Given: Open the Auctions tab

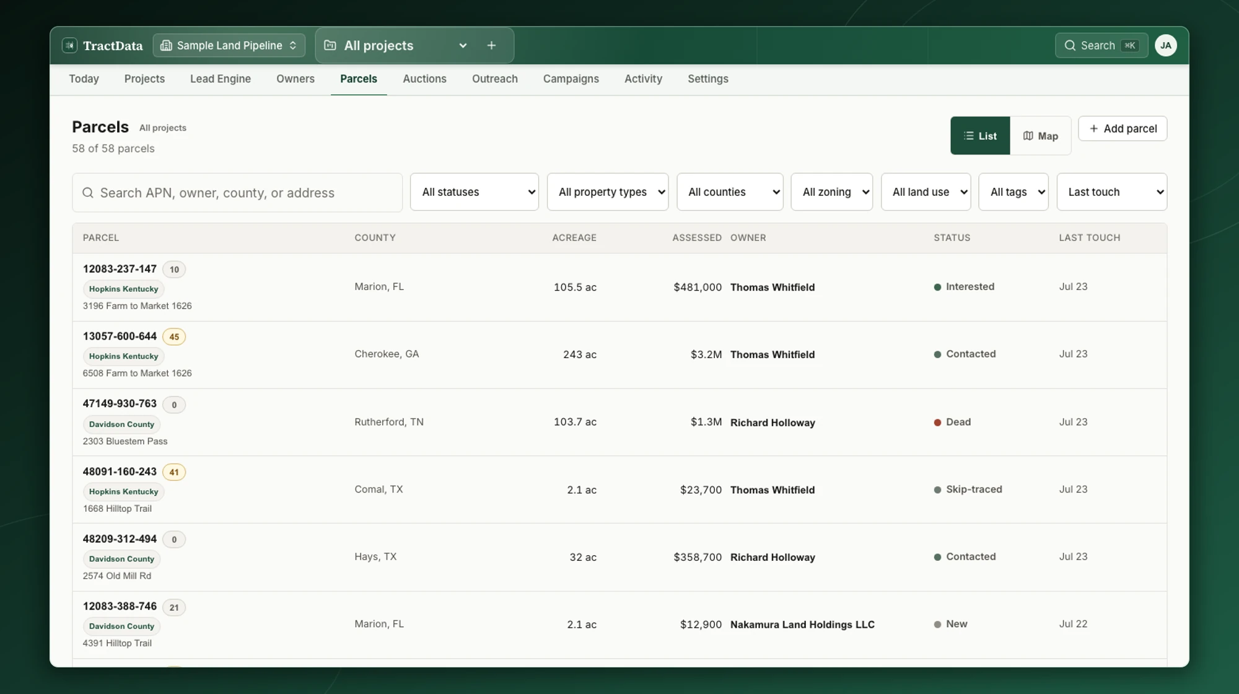Looking at the screenshot, I should point(424,79).
